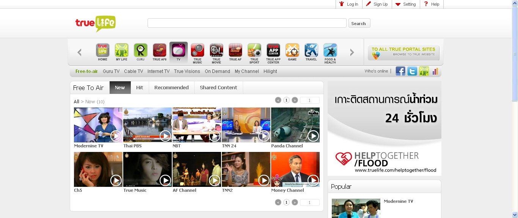Switch to the Recommended tab
Image resolution: width=518 pixels, height=218 pixels.
[171, 87]
